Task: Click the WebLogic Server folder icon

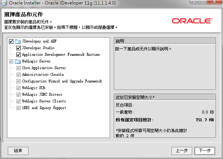Action: point(17,61)
